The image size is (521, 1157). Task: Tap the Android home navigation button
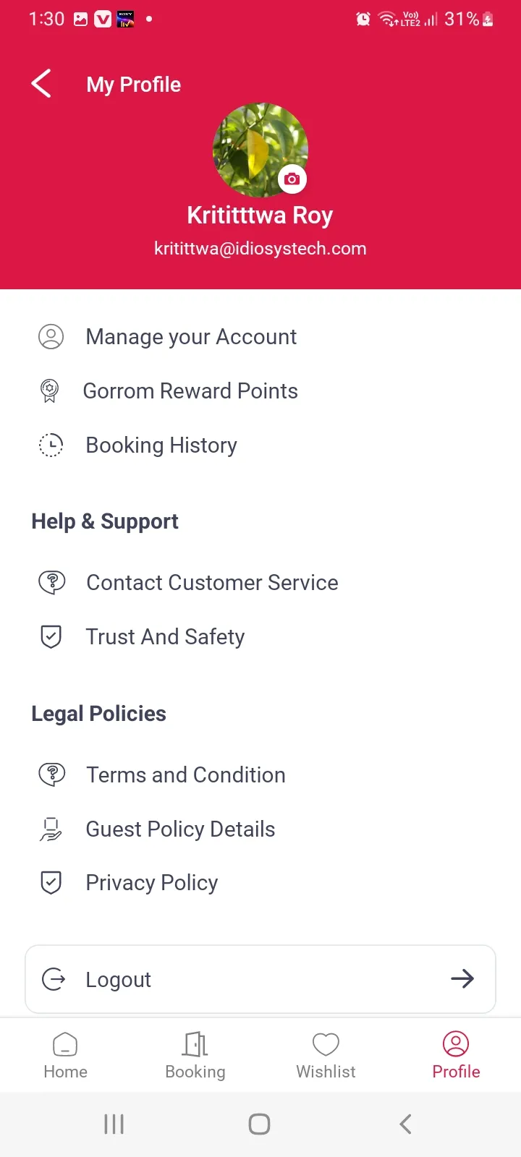pos(259,1124)
